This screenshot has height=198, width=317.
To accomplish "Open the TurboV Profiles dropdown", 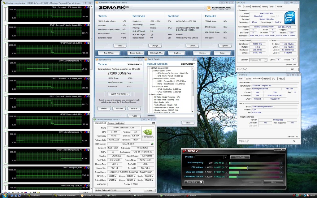I will click(x=225, y=157).
